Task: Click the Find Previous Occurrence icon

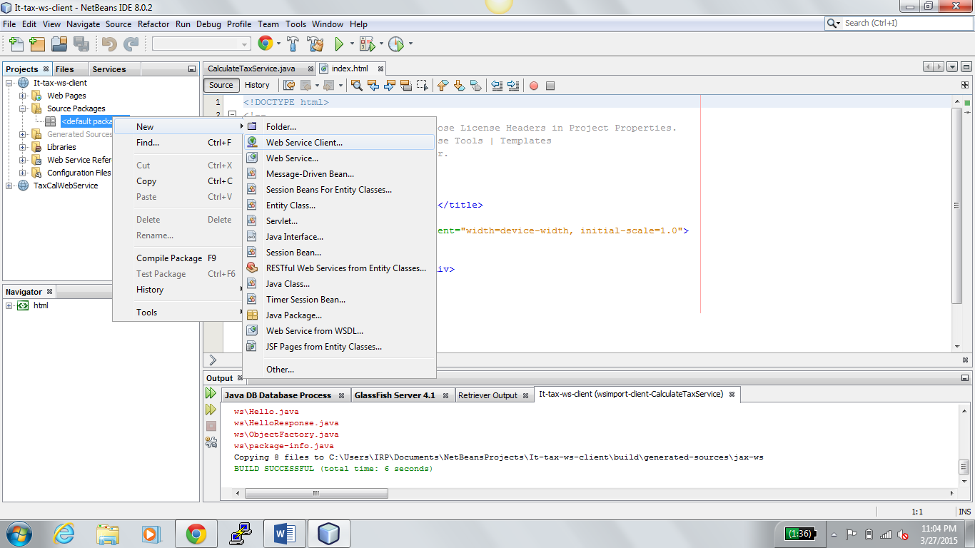Action: [x=373, y=86]
